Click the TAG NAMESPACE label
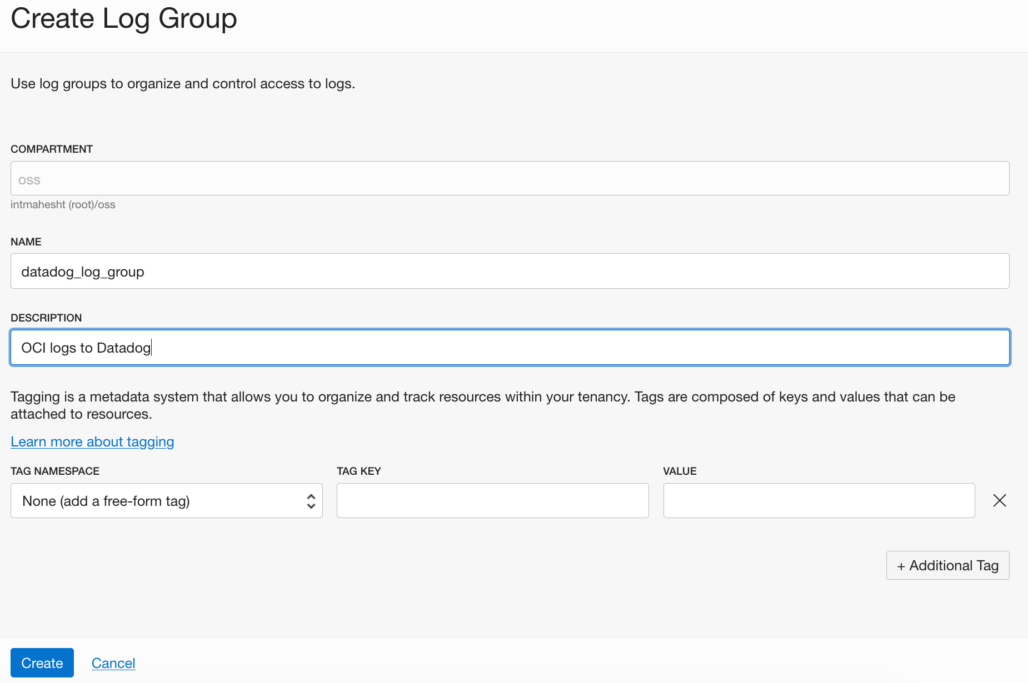Image resolution: width=1028 pixels, height=683 pixels. [55, 471]
